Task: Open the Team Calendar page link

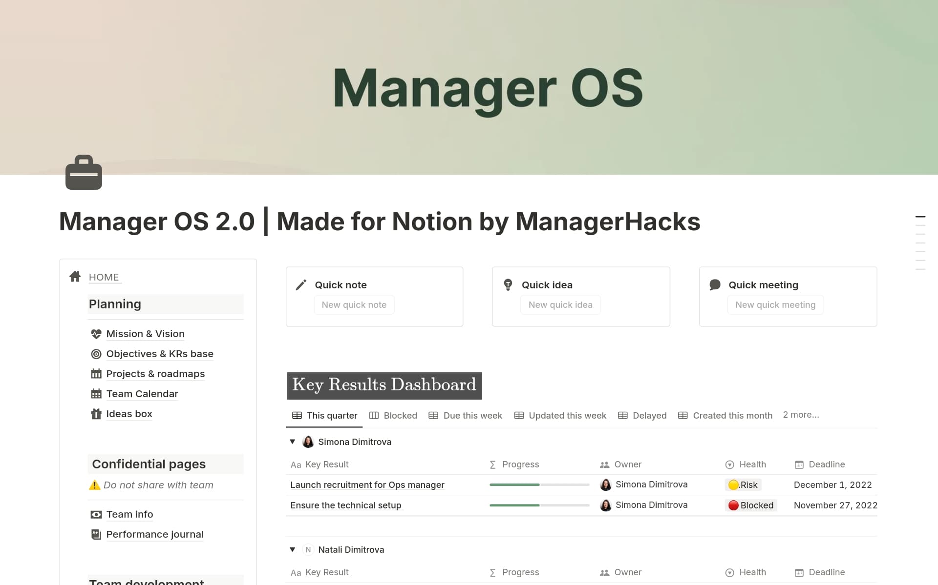Action: (142, 393)
